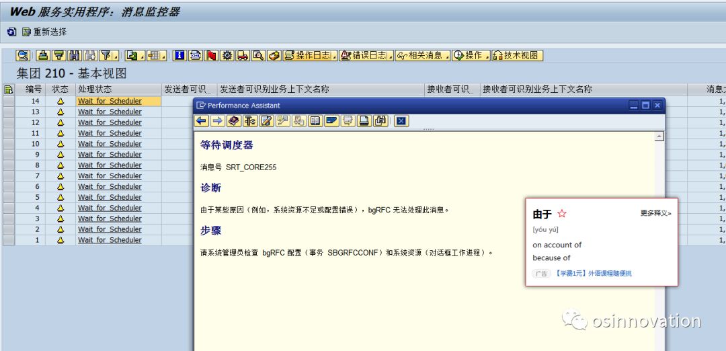Click the scroll-up arrow in Performance Assistant

point(659,136)
